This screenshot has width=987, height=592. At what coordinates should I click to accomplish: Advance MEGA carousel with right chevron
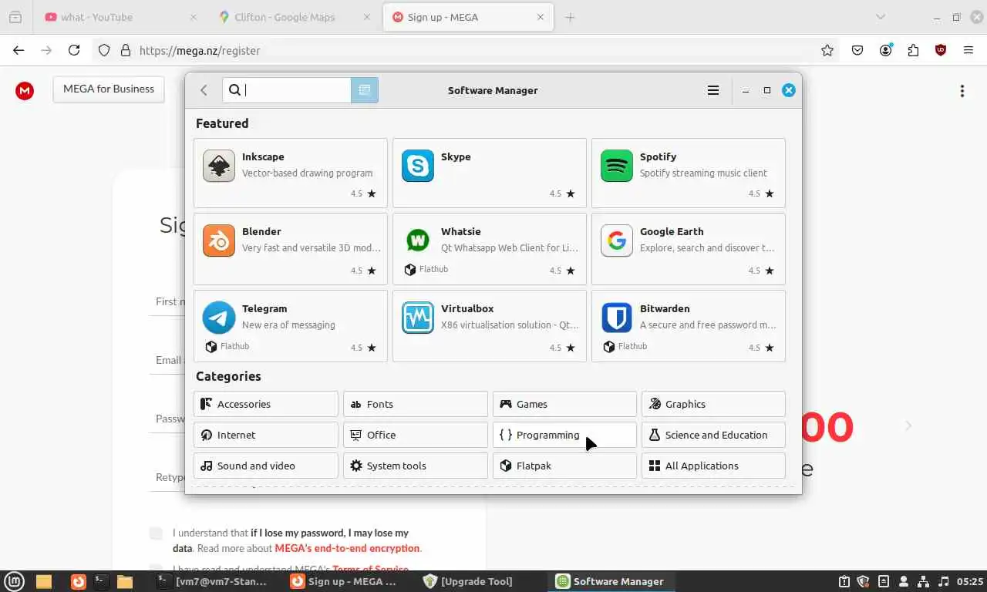click(x=908, y=425)
